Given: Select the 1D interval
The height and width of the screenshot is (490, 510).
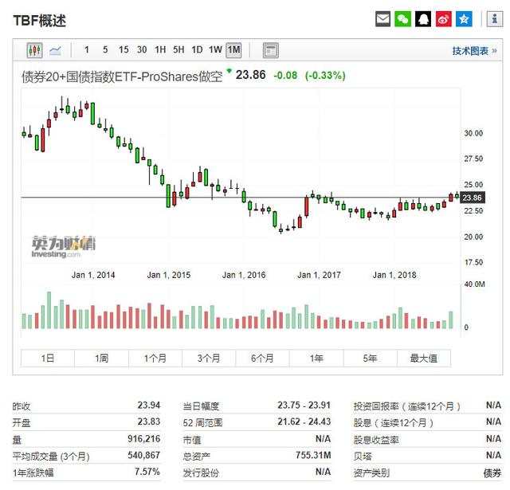Looking at the screenshot, I should tap(197, 50).
